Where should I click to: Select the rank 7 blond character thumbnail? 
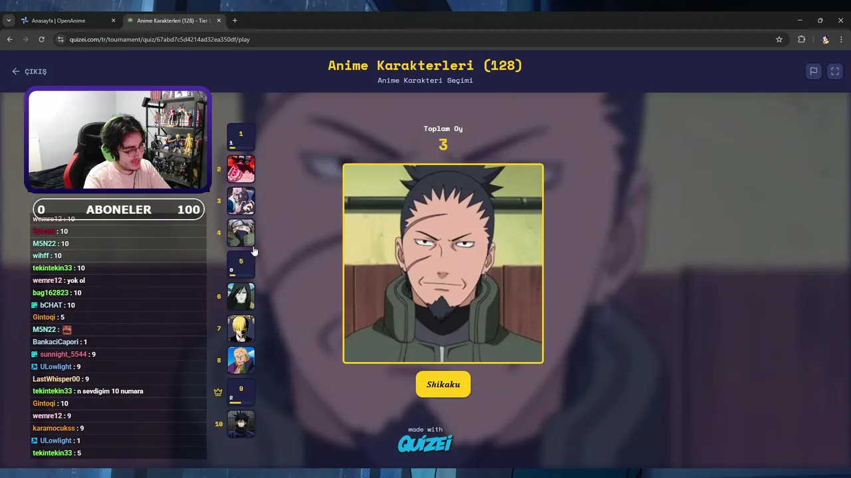click(x=241, y=328)
